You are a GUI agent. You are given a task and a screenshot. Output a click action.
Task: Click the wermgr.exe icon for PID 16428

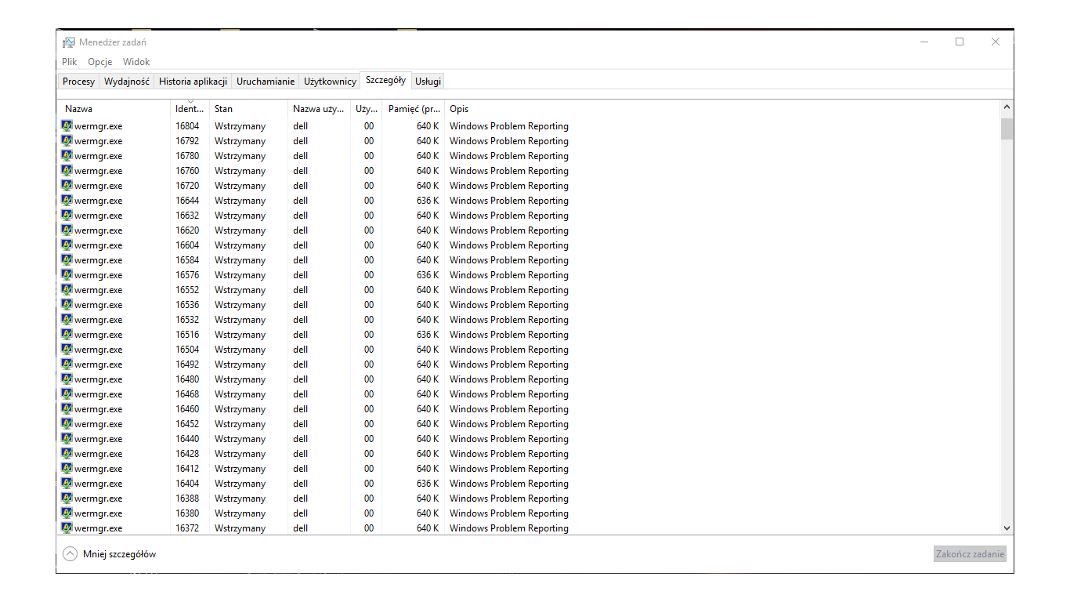pos(67,453)
